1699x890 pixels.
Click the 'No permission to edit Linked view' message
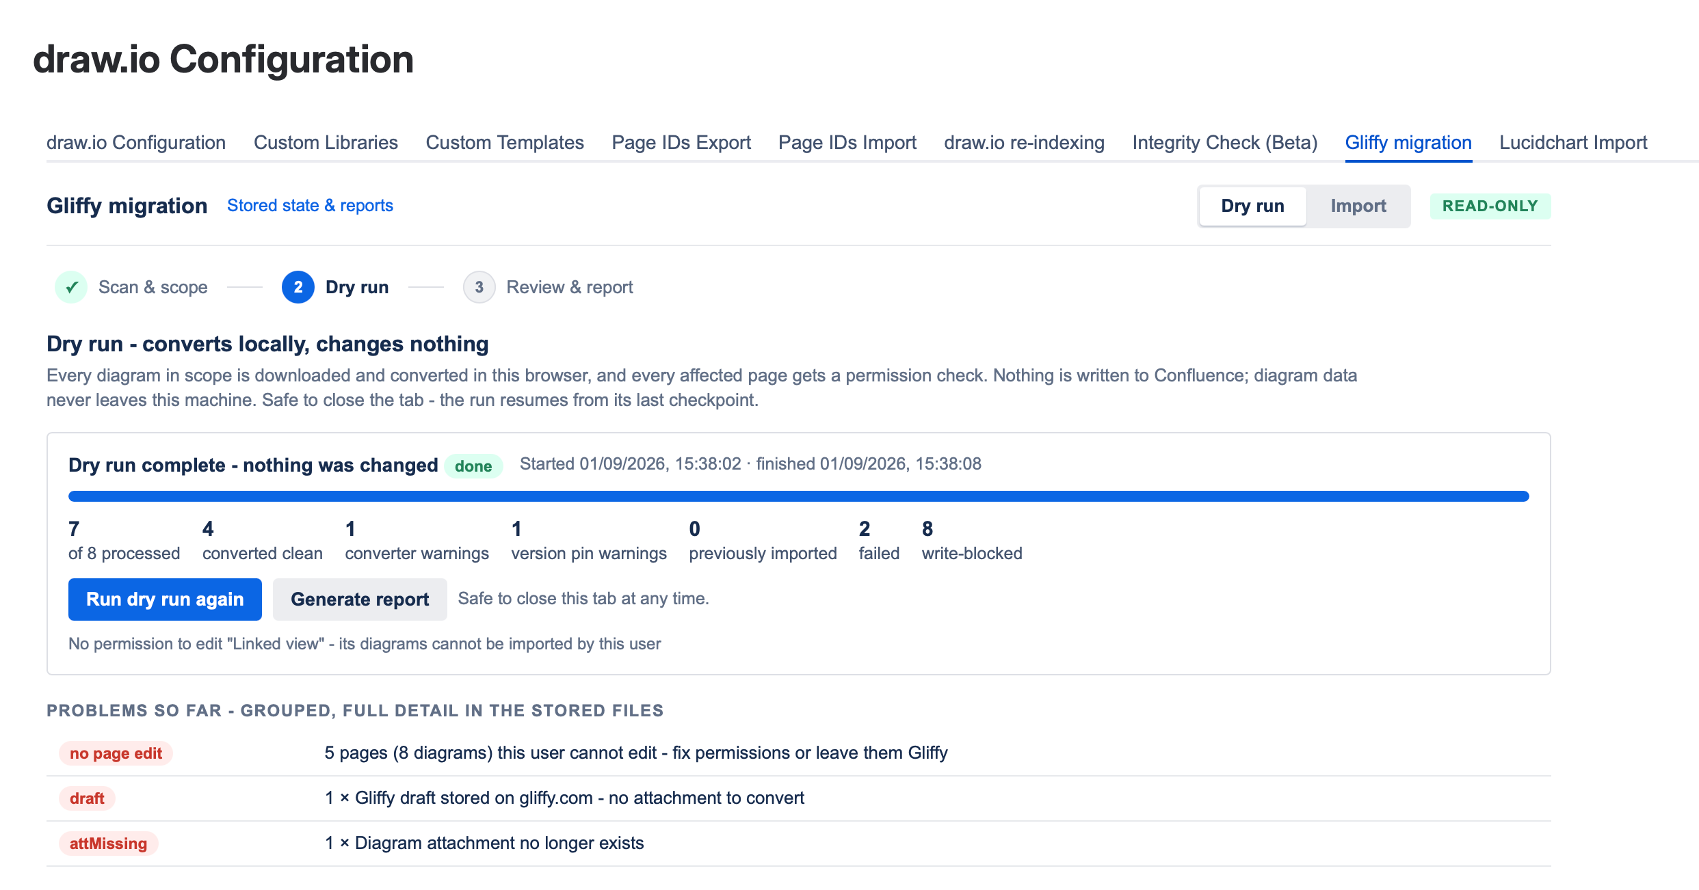tap(365, 644)
